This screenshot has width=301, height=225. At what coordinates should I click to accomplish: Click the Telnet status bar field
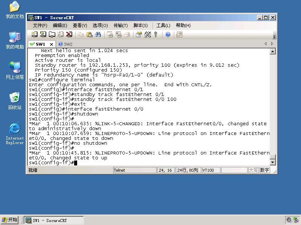[135, 170]
